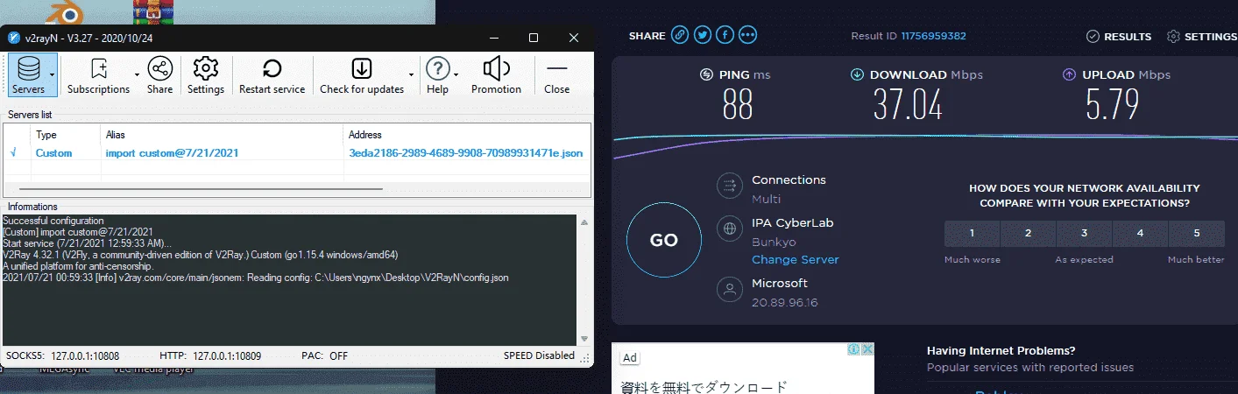Image resolution: width=1238 pixels, height=394 pixels.
Task: Click the ad info icon
Action: point(853,348)
